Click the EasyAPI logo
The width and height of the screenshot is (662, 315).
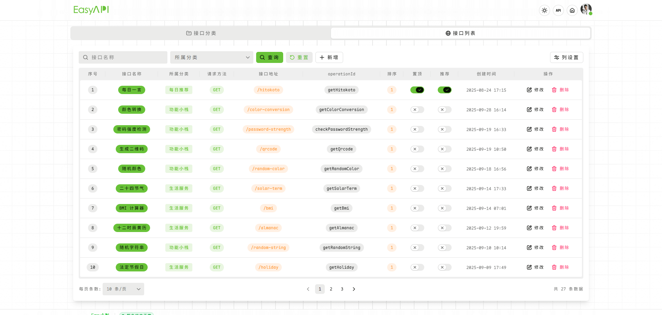tap(91, 10)
